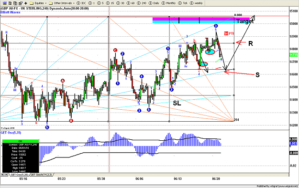Click the first chart icon in the toolbar

(5, 3)
